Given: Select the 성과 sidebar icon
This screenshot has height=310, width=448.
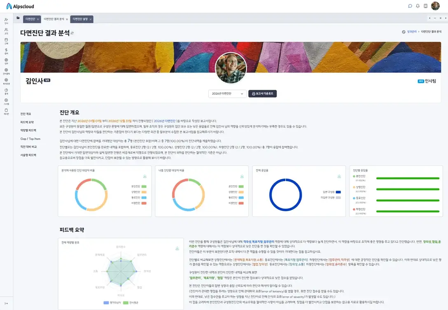Looking at the screenshot, I should tap(6, 61).
